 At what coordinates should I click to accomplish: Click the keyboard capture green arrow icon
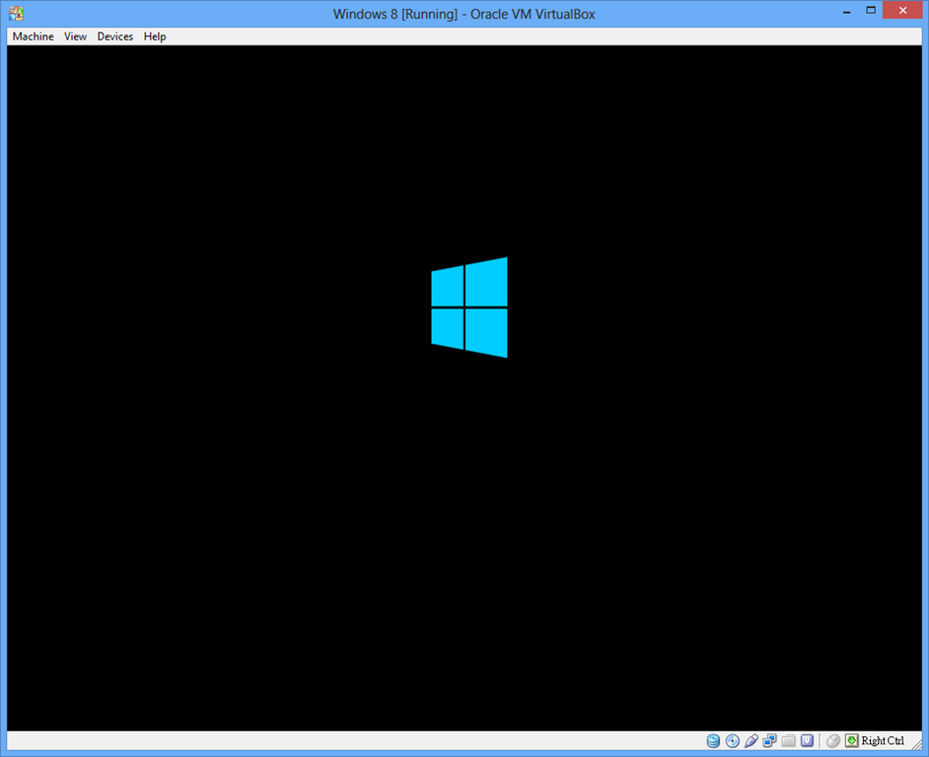coord(852,740)
